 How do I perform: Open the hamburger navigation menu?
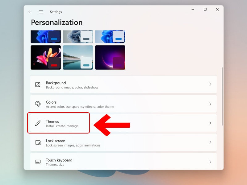coord(41,12)
